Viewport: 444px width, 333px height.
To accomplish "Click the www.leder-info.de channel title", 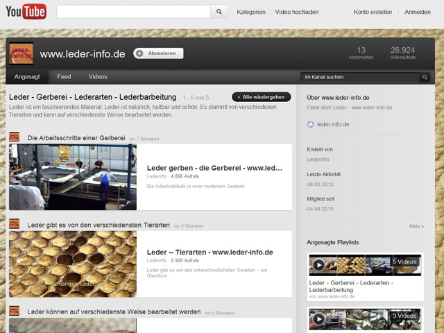I will [83, 54].
